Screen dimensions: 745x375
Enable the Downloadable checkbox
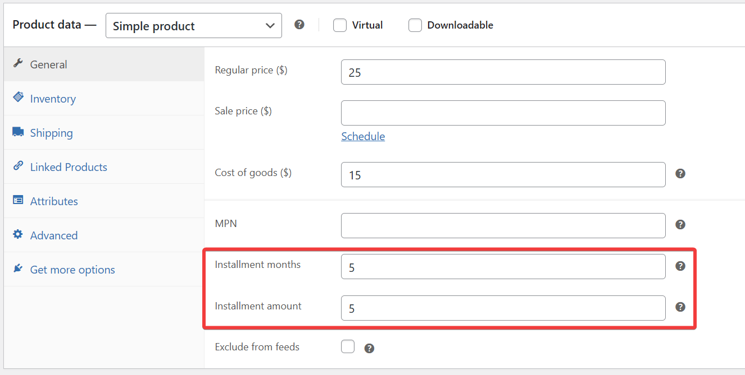click(415, 25)
